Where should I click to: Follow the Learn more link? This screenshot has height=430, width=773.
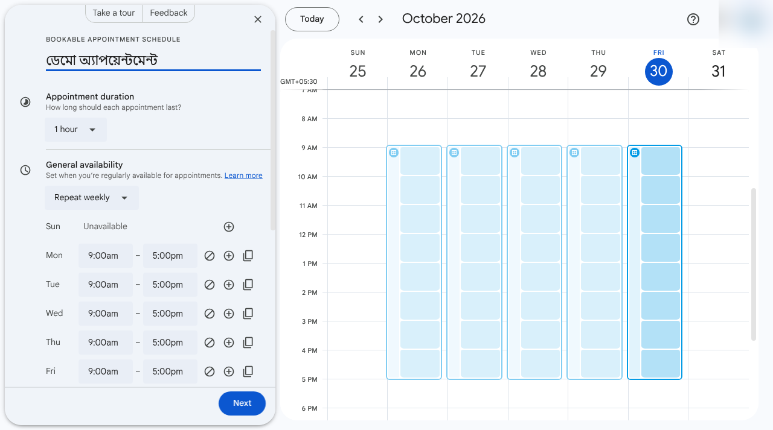[x=243, y=175]
